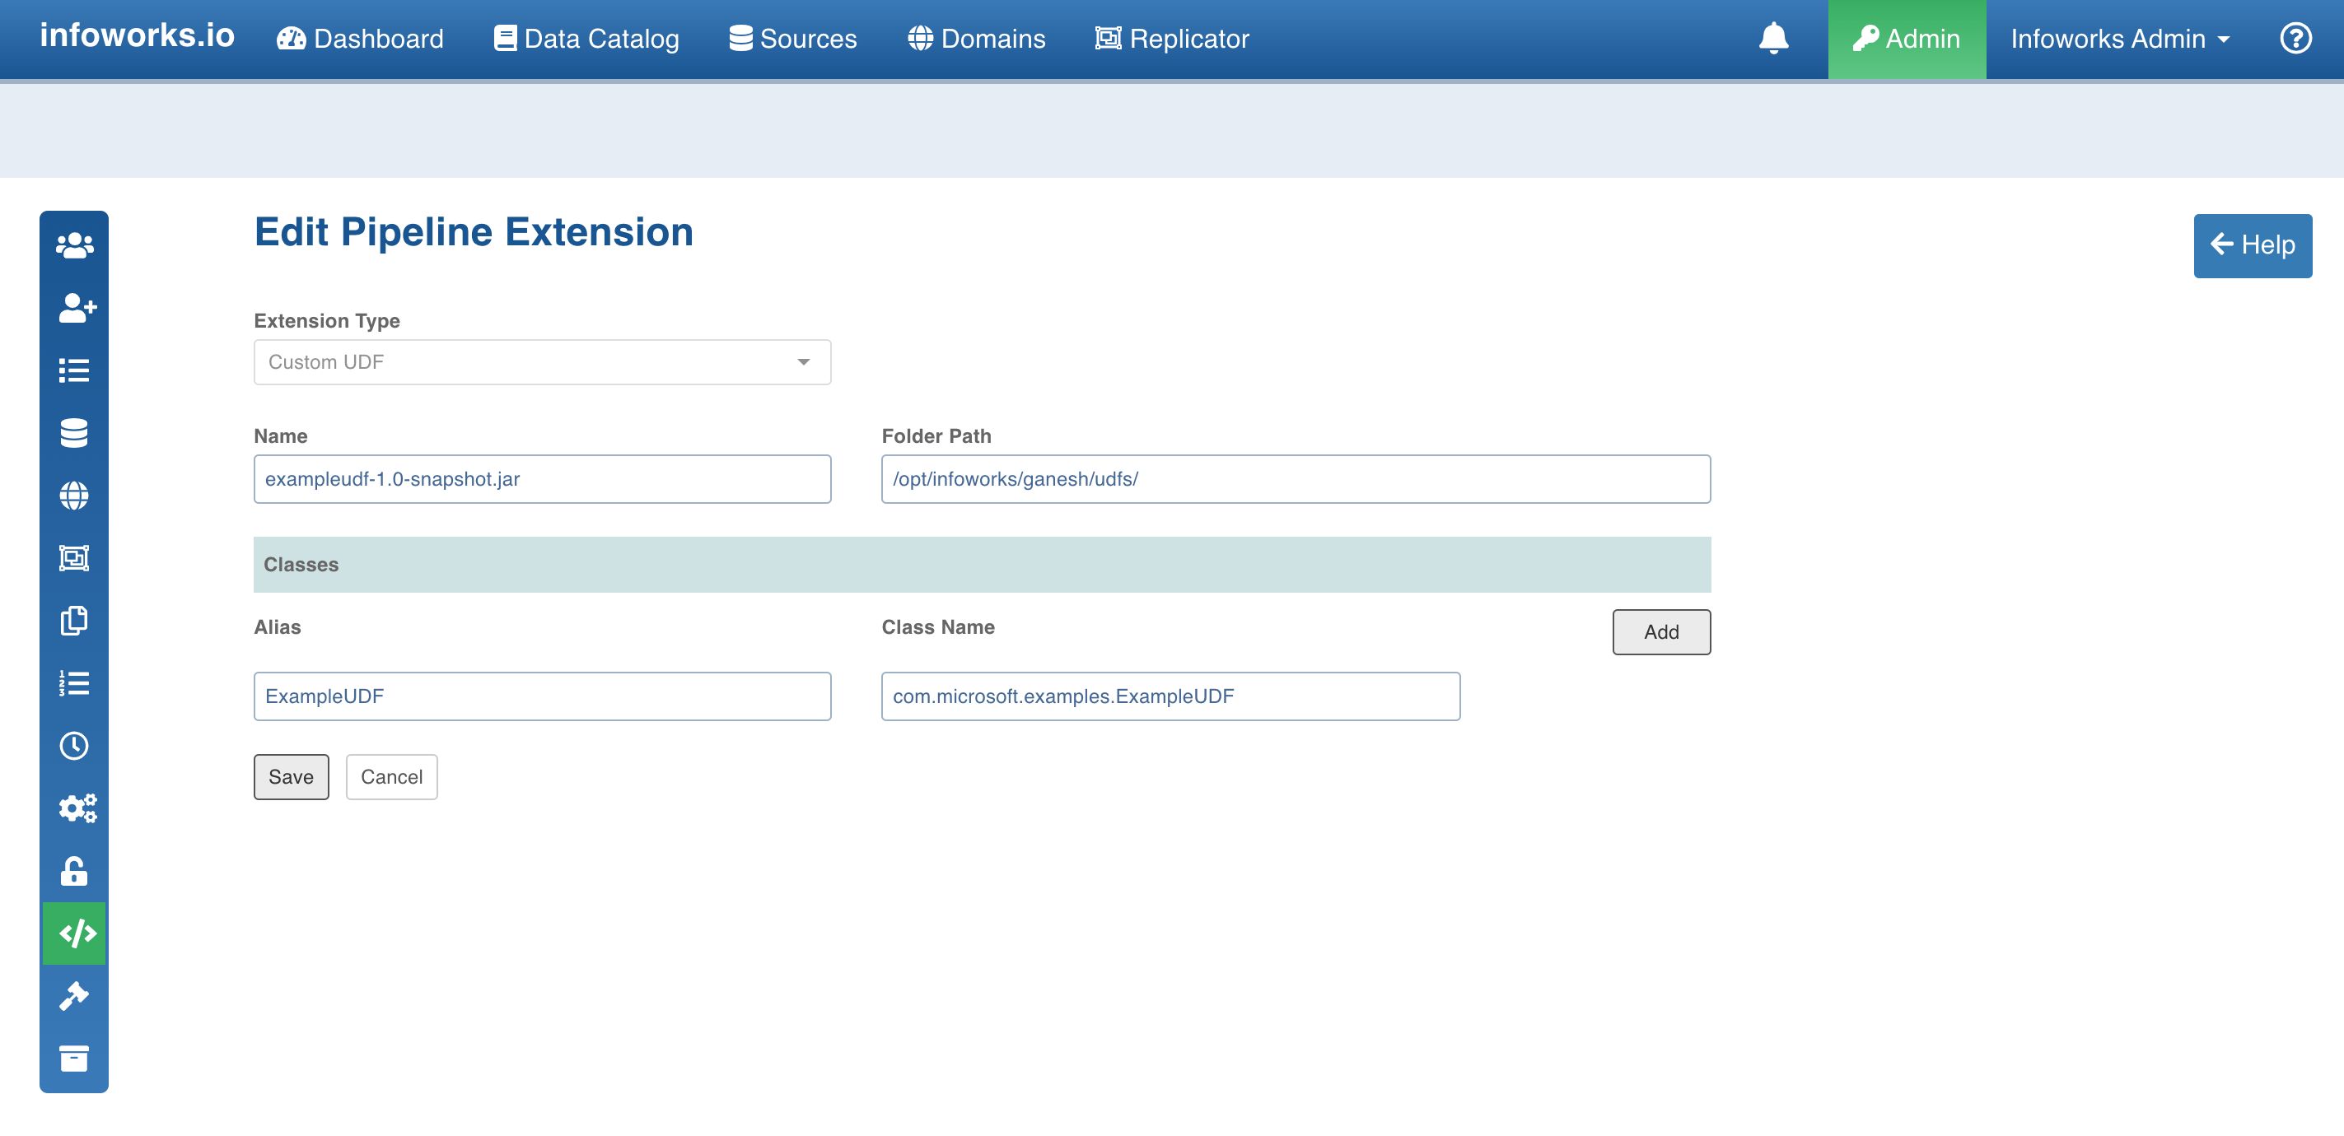Screen dimensions: 2344x1136
Task: Select the padlock Security sidebar icon
Action: (75, 870)
